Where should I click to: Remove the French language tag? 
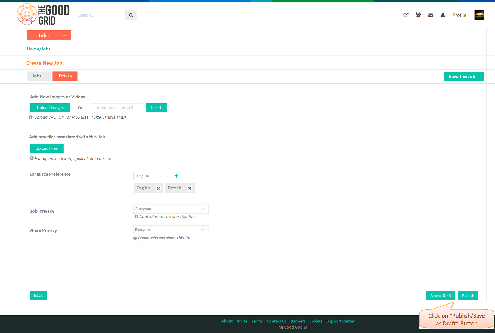190,188
